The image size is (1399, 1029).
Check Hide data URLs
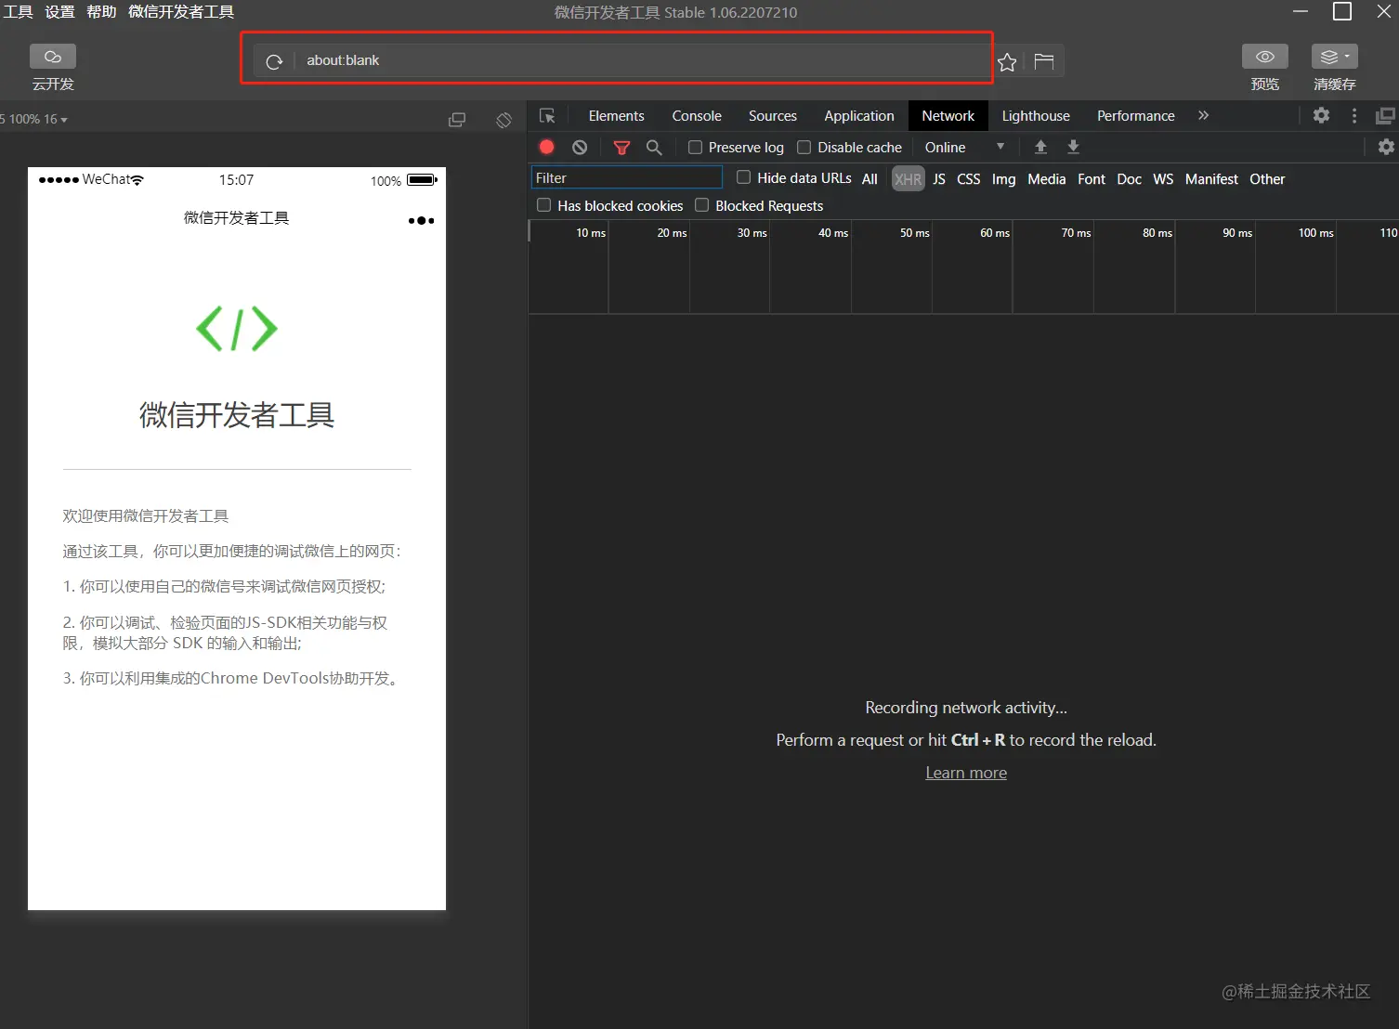[743, 176]
